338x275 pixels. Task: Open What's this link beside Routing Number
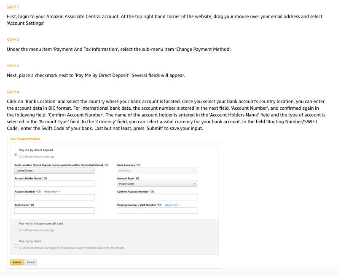[x=172, y=205]
